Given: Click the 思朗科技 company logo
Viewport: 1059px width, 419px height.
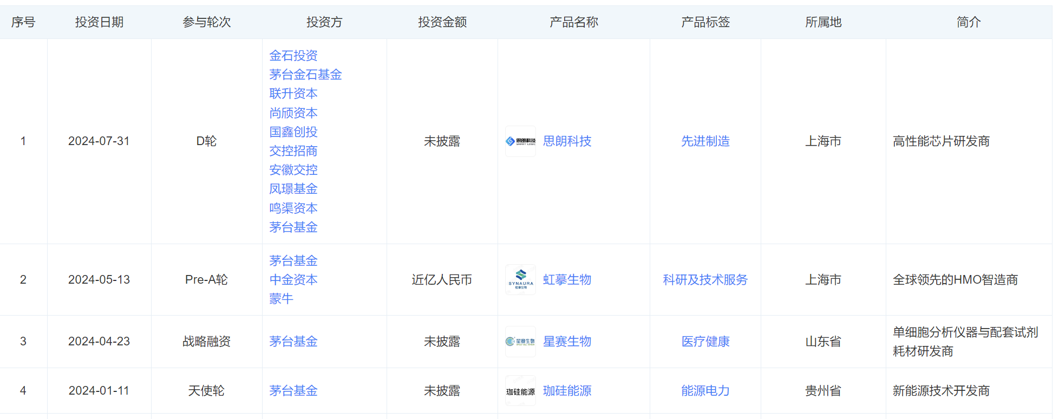Looking at the screenshot, I should [520, 141].
